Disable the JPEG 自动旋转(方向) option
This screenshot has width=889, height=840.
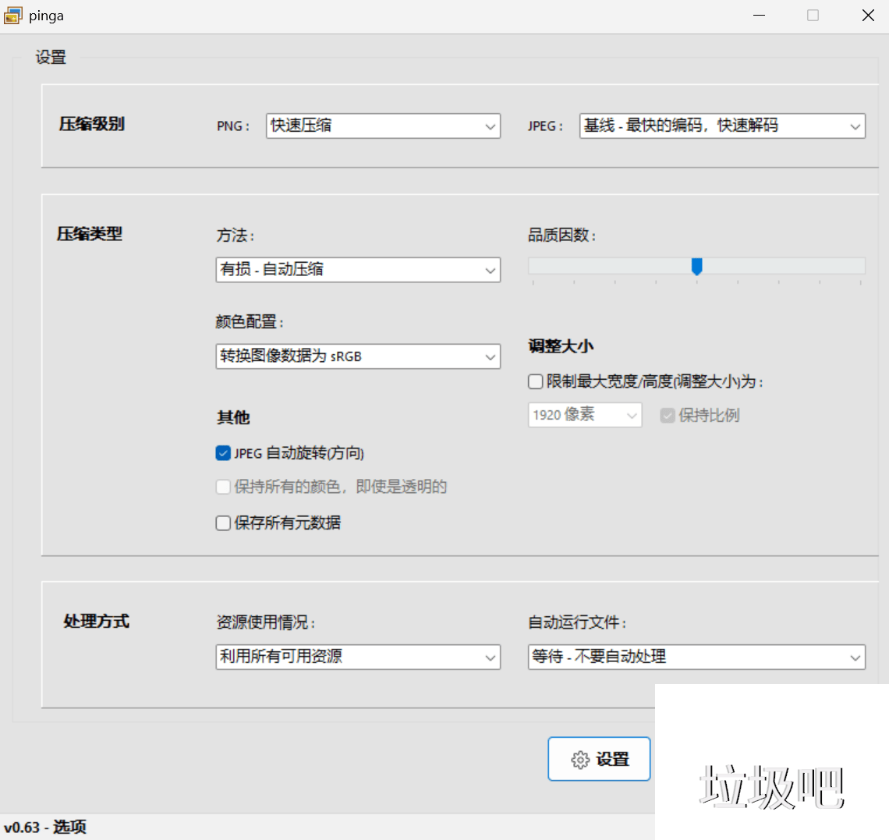pyautogui.click(x=223, y=452)
